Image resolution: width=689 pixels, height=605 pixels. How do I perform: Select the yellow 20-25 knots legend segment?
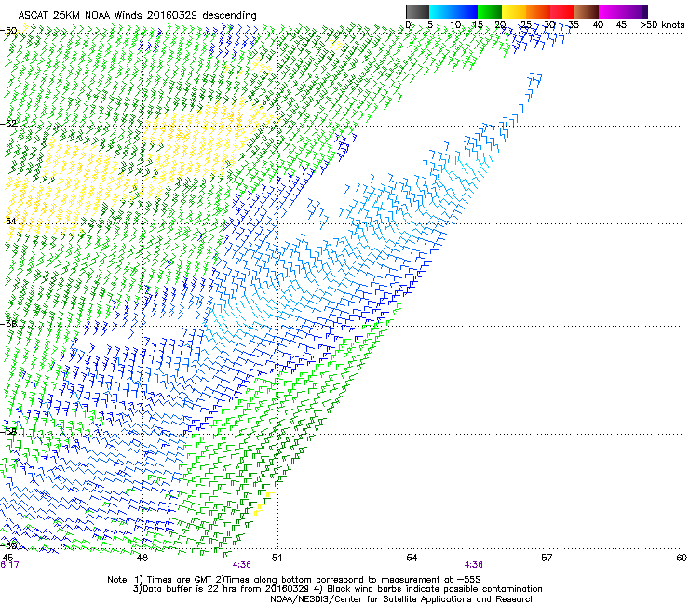click(x=514, y=11)
